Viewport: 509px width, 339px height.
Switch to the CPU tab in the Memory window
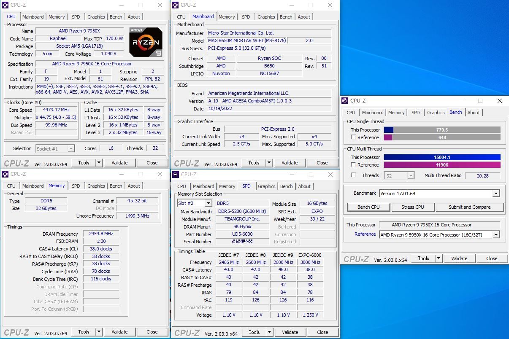(x=11, y=186)
